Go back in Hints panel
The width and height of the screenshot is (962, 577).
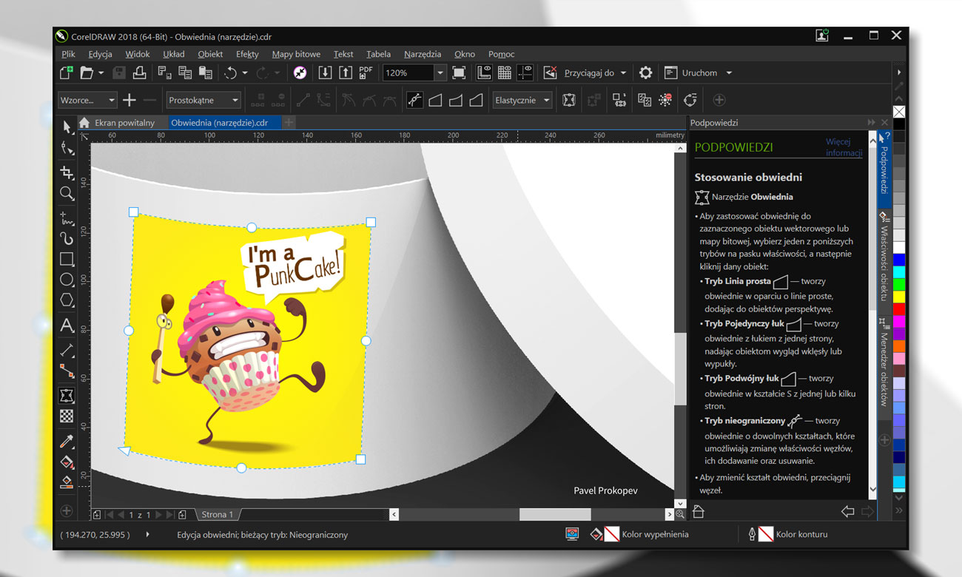pos(848,511)
